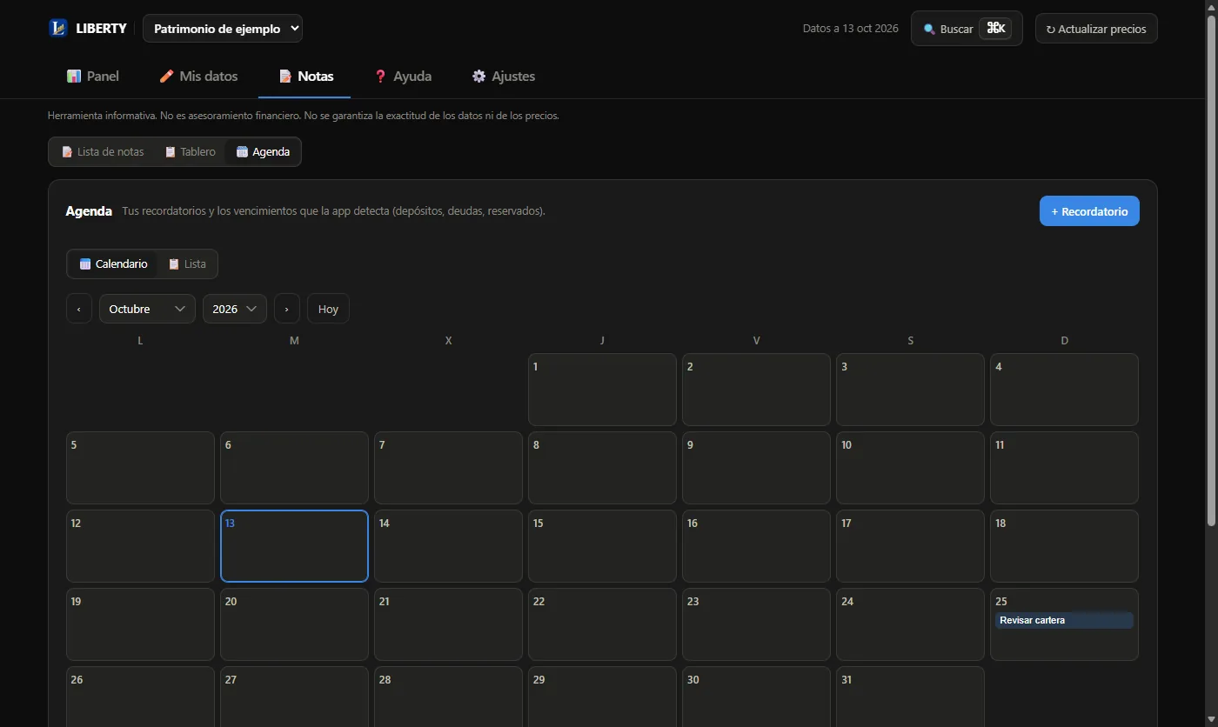1218x727 pixels.
Task: Click Actualizar precios button
Action: click(1096, 29)
